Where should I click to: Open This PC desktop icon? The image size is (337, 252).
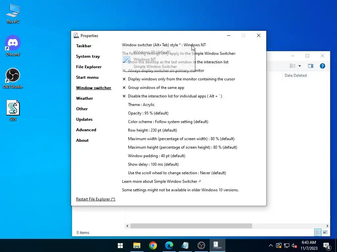(x=13, y=14)
